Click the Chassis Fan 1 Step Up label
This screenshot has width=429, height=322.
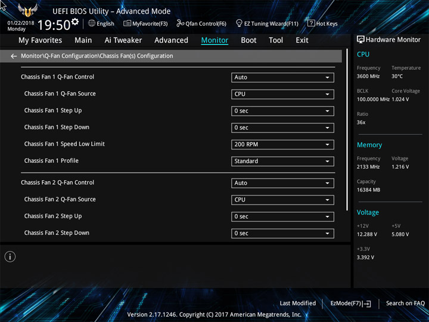[x=53, y=111]
